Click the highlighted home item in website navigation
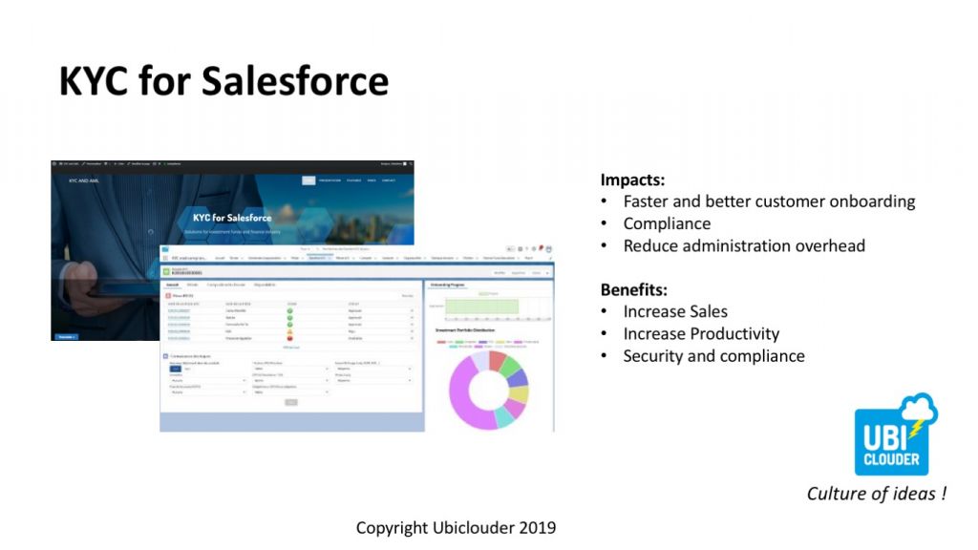The height and width of the screenshot is (550, 978). (x=308, y=180)
